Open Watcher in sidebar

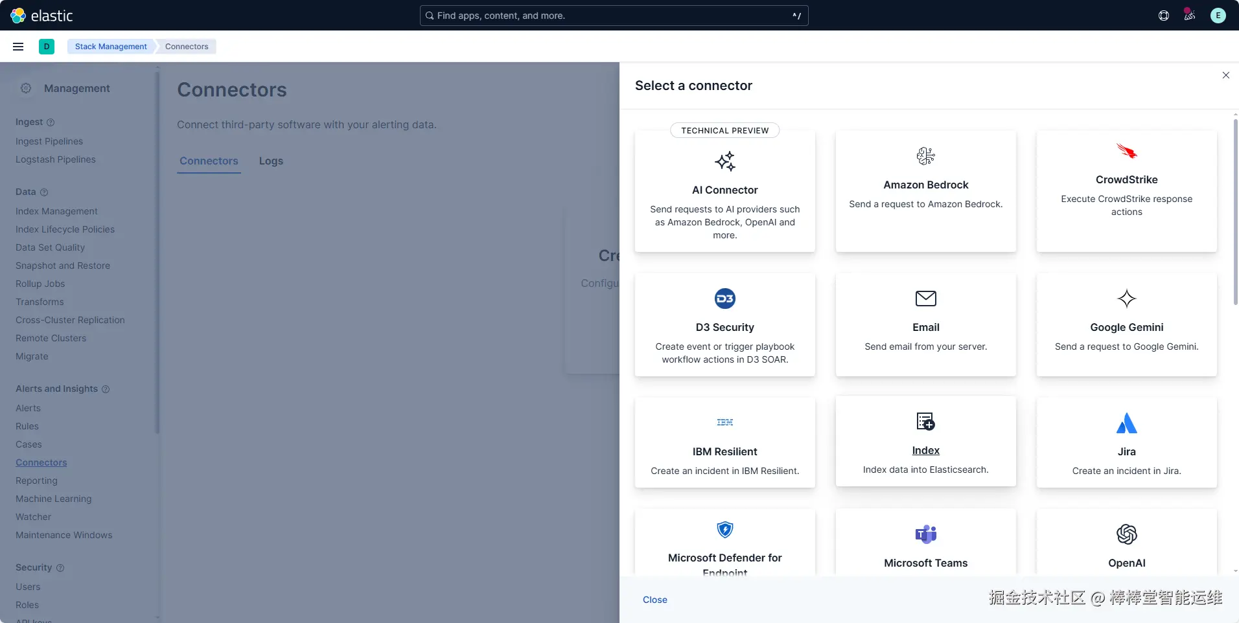pos(33,517)
